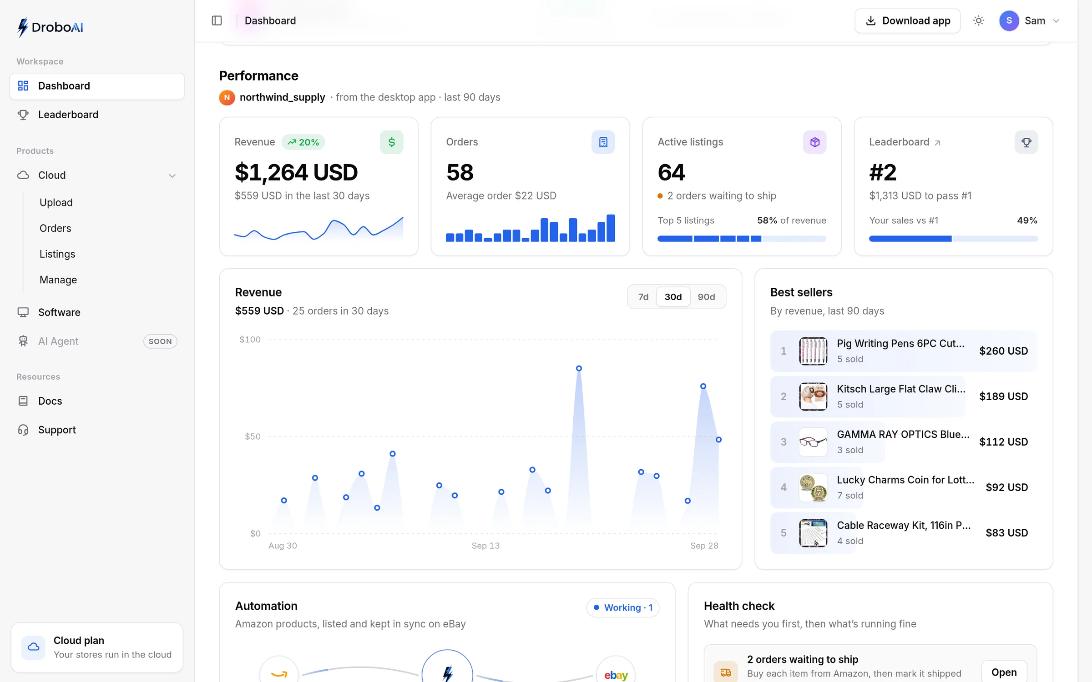Screen dimensions: 1092x682
Task: Click the 20% revenue growth badge
Action: [303, 142]
